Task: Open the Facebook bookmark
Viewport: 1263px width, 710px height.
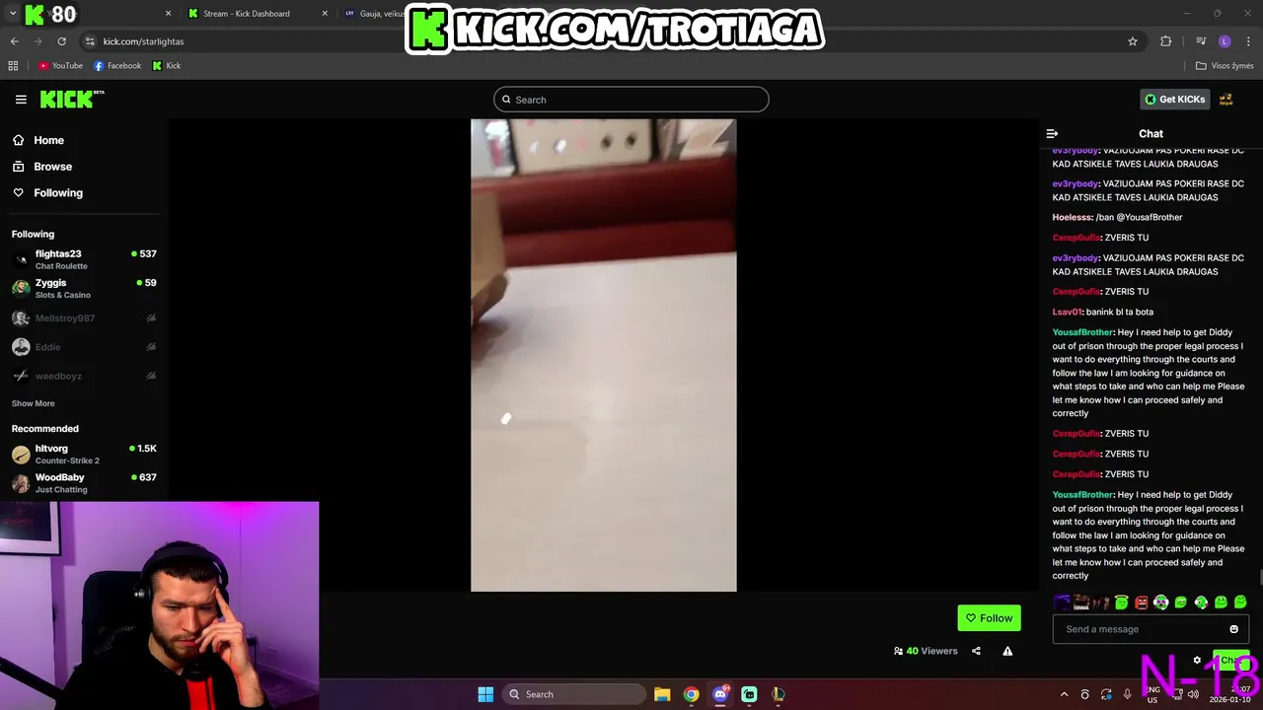Action: coord(117,66)
